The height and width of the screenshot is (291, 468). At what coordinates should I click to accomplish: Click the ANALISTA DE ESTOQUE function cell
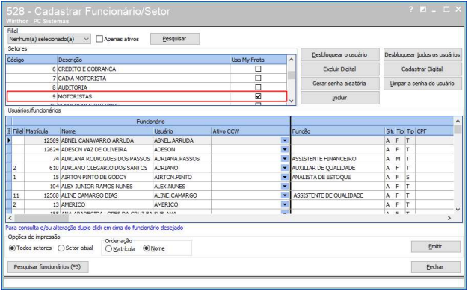click(x=338, y=178)
